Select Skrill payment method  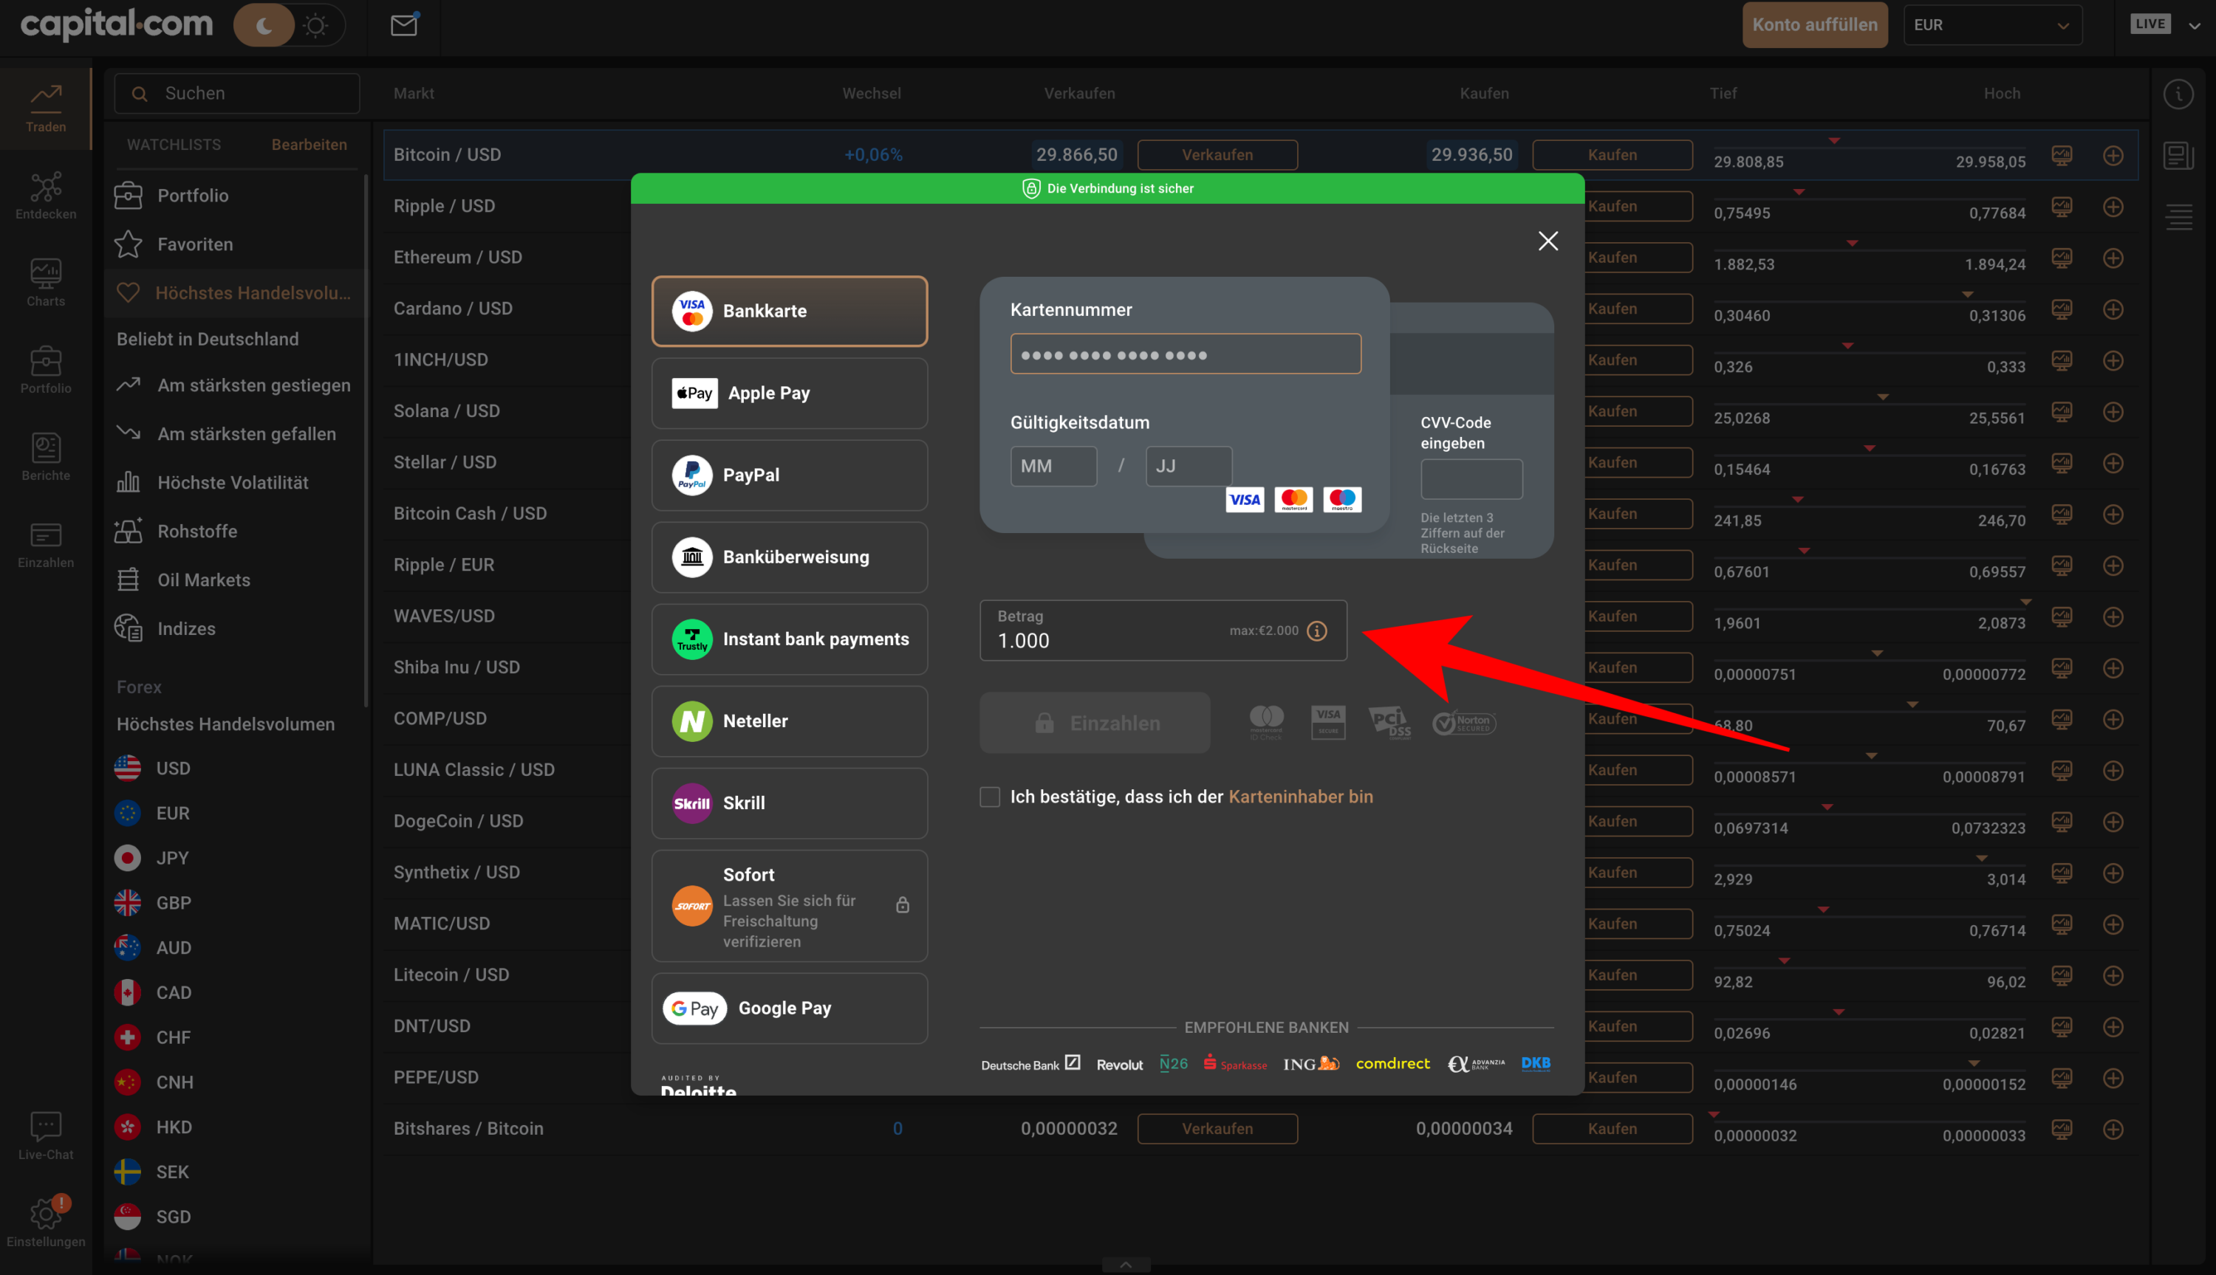789,803
